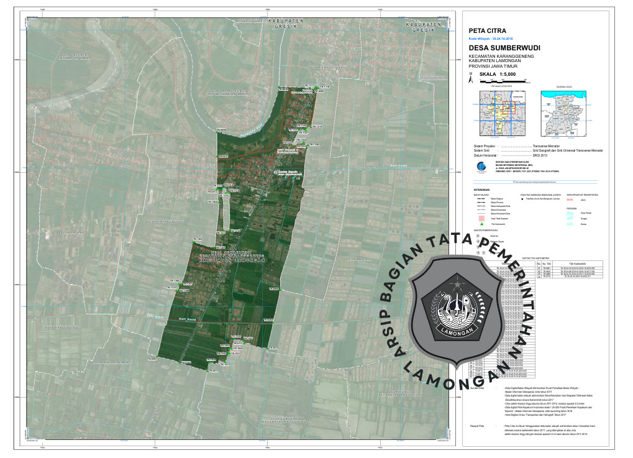Click the DESA SUMBERWUDI title

pos(504,47)
